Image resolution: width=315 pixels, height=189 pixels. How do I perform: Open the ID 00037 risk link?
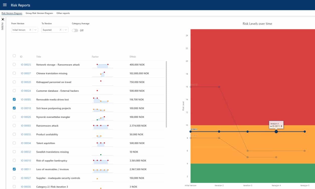point(26,73)
